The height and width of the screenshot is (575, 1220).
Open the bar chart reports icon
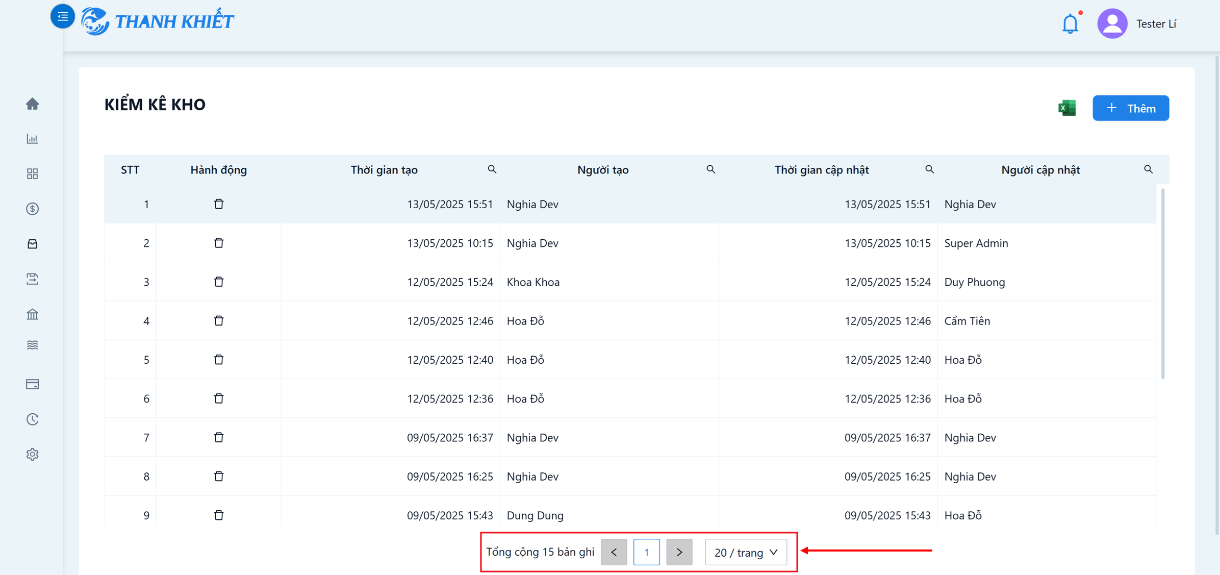point(33,139)
